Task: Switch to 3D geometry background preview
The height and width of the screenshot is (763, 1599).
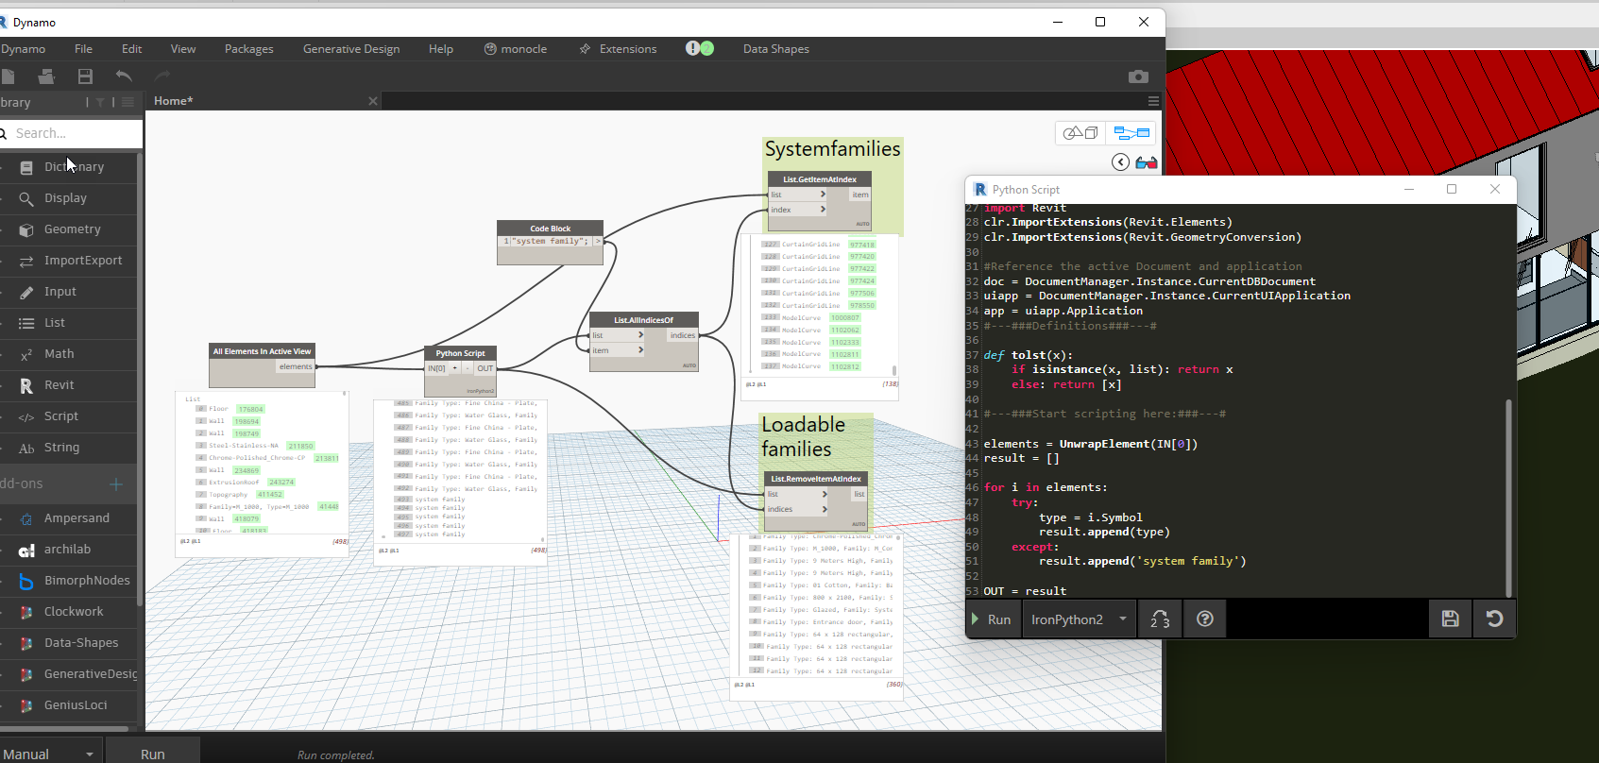Action: click(x=1080, y=133)
